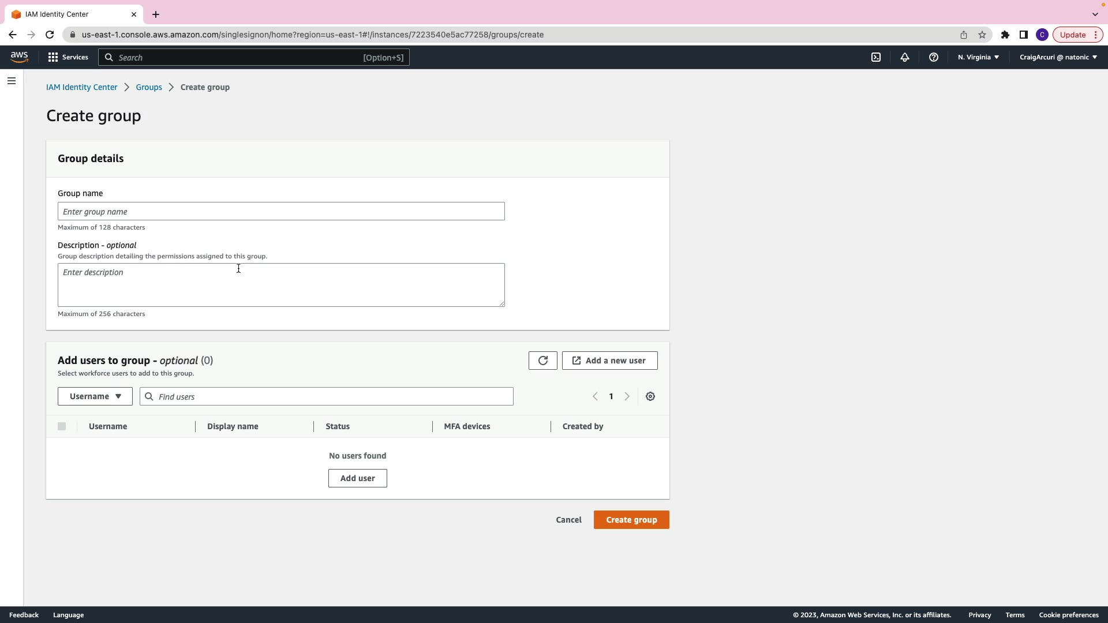Click into the Group name field

click(281, 211)
